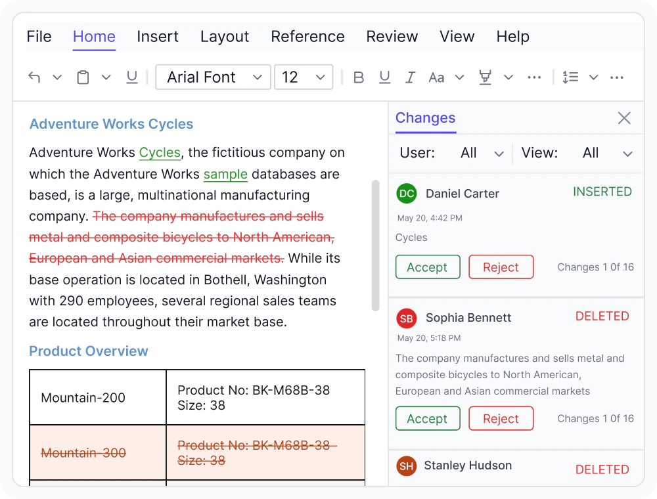
Task: Click the document vertical scrollbar thumb
Action: [375, 246]
